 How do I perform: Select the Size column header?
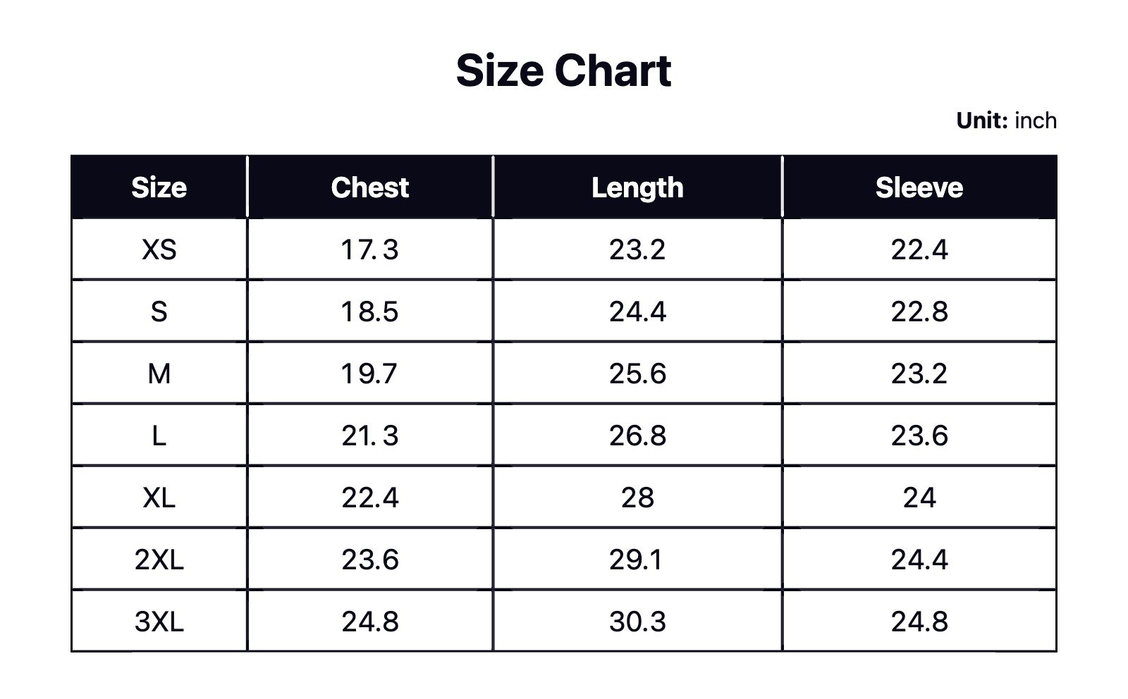point(159,187)
